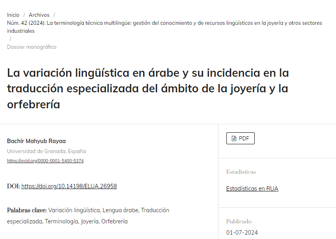Image resolution: width=336 pixels, height=239 pixels.
Task: Open the PDF document icon
Action: pyautogui.click(x=233, y=138)
